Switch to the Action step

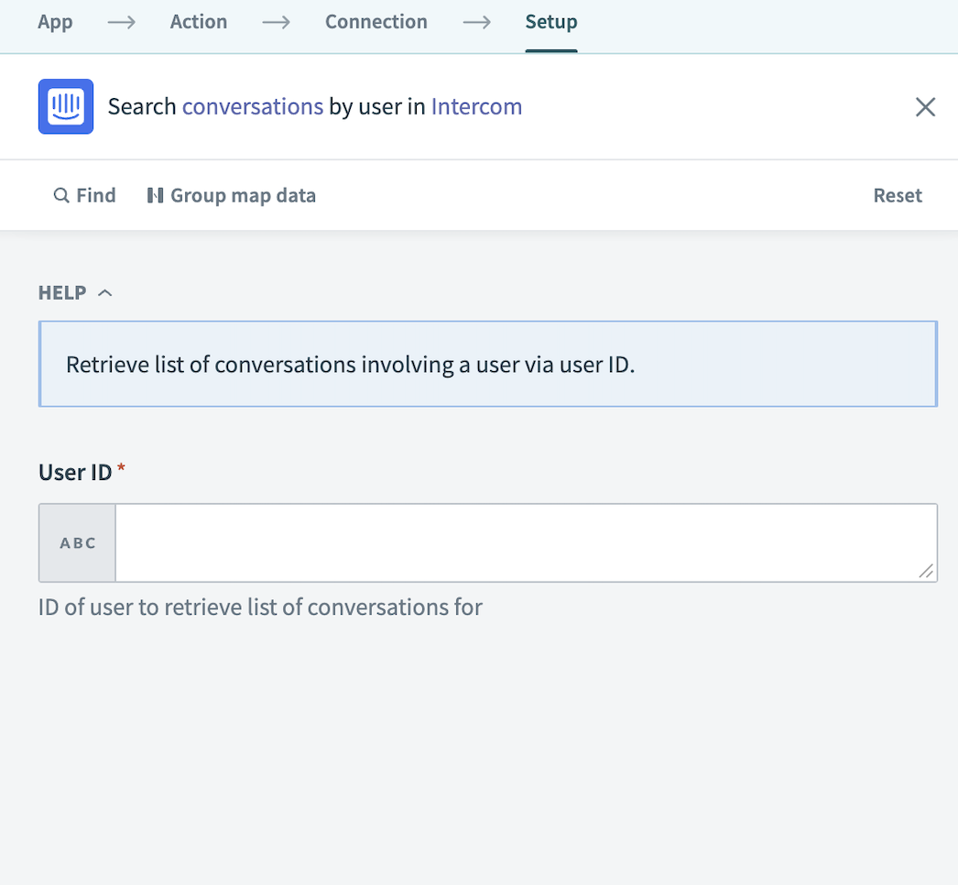[x=198, y=21]
